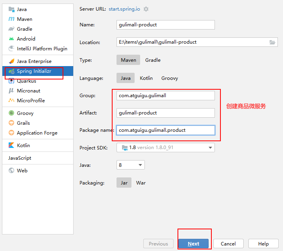This screenshot has height=251, width=283.
Task: Click the Kotlin K icon
Action: click(x=11, y=145)
